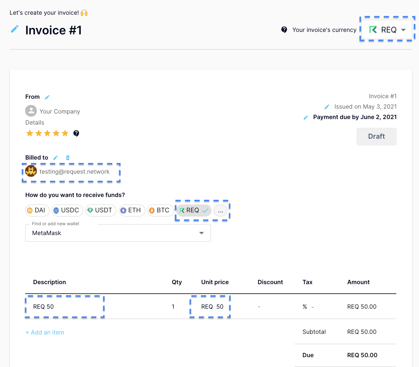Click the Due REQ 50.00 total
This screenshot has width=419, height=367.
[x=362, y=355]
